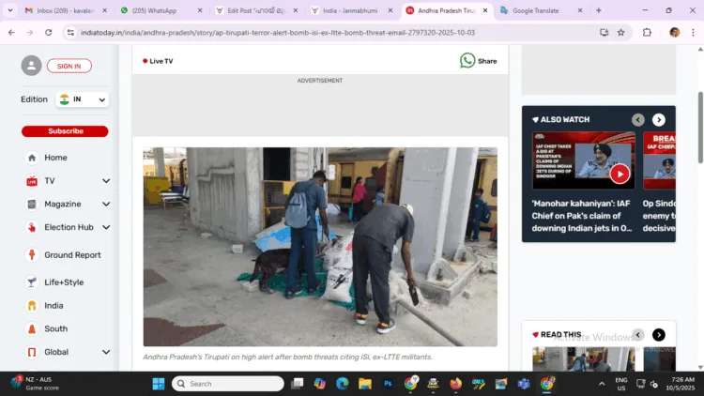
Task: Click the Life+Style cocktail icon
Action: tap(32, 282)
